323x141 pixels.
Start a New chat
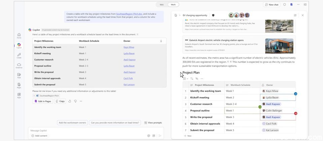[x=272, y=4]
